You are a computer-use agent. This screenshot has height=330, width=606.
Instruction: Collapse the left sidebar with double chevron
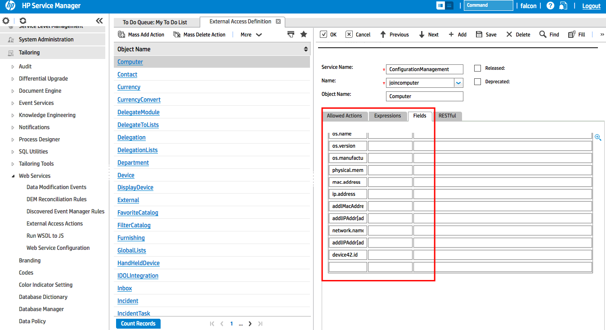pyautogui.click(x=99, y=21)
